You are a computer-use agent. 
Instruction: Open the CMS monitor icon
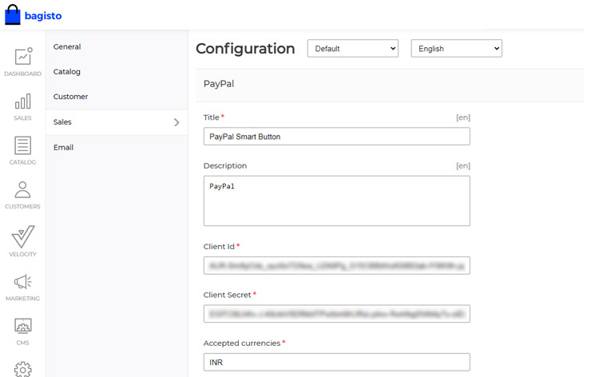click(x=23, y=326)
